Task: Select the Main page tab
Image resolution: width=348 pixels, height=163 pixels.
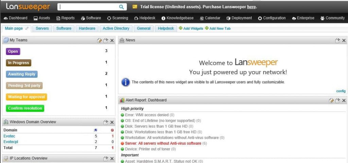Action: point(14,29)
